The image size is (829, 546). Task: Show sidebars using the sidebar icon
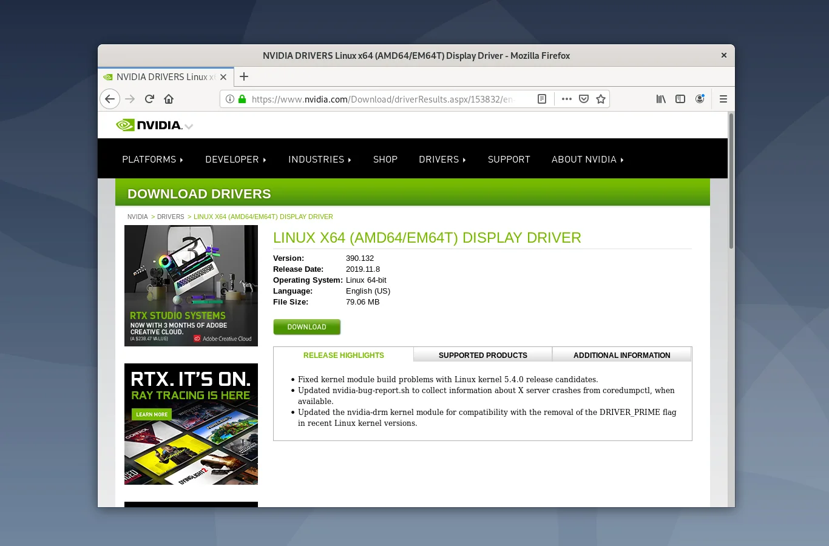(680, 99)
